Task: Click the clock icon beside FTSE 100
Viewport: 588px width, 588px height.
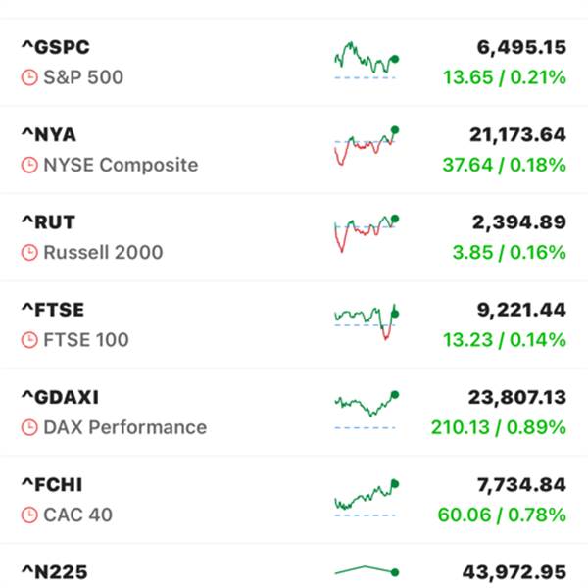Action: [29, 340]
